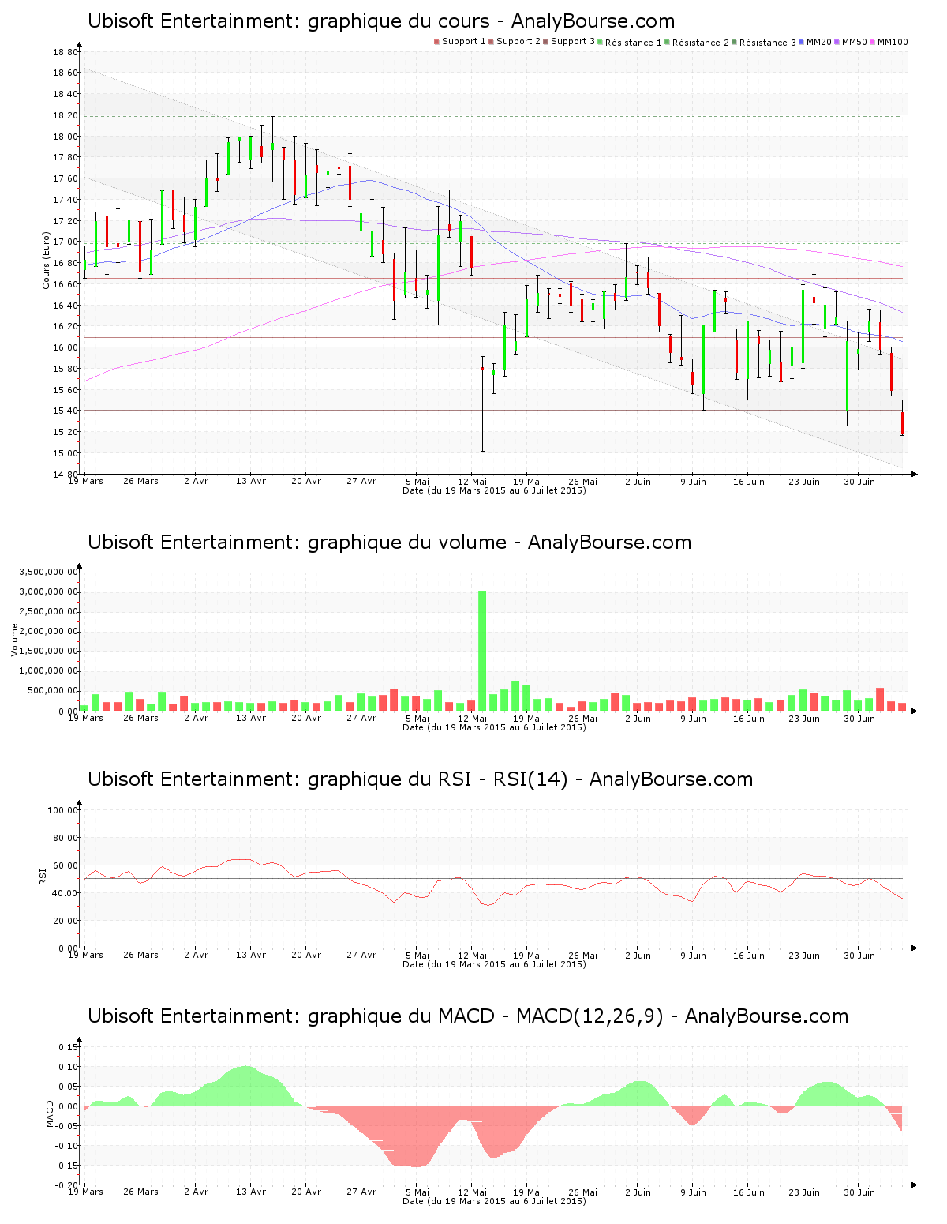Click the 'Volume' vertical axis label

[14, 640]
